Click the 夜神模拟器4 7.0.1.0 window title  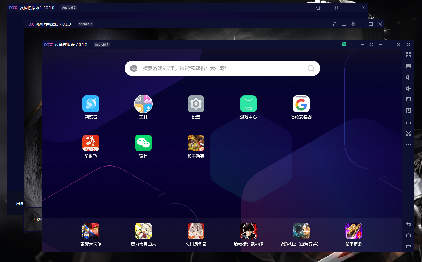37,8
